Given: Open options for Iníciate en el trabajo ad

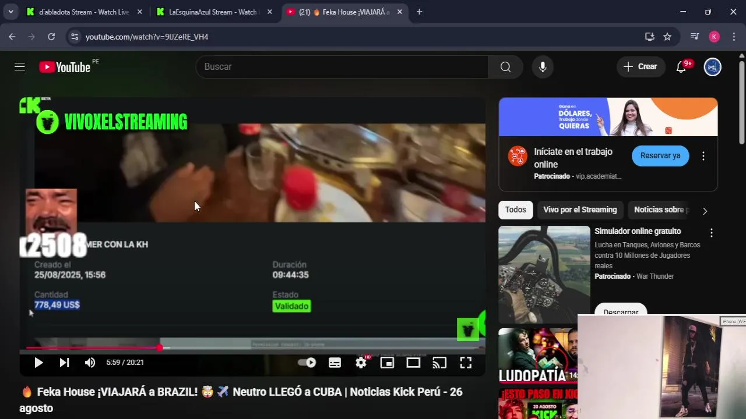Looking at the screenshot, I should [x=703, y=156].
